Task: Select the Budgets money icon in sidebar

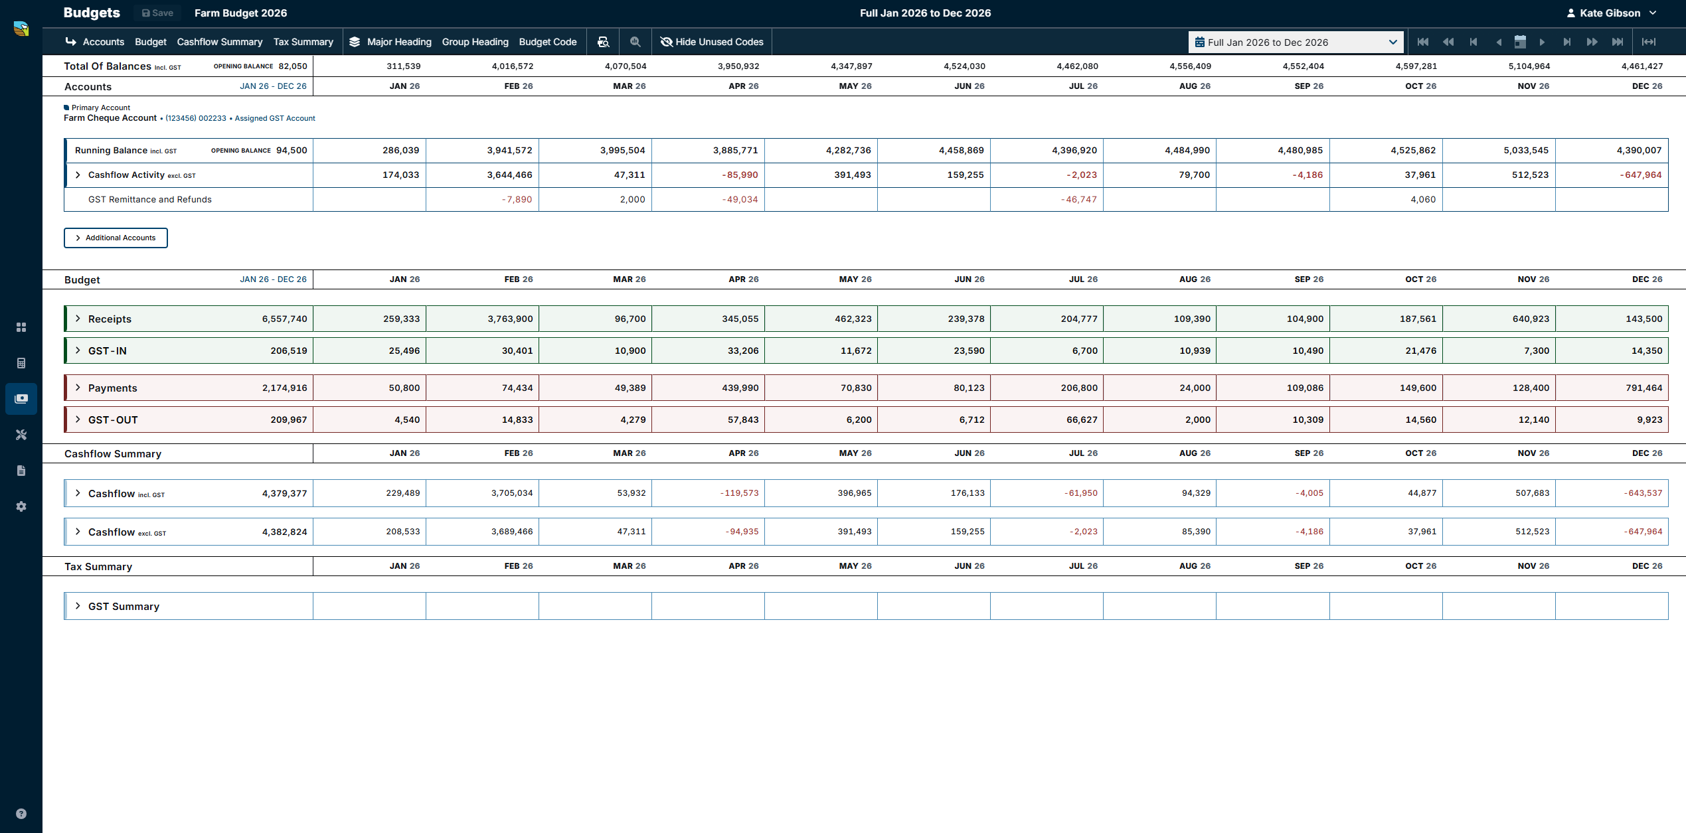Action: 21,399
